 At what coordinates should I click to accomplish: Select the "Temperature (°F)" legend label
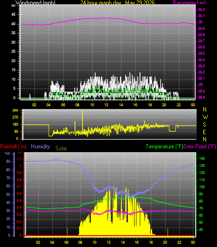click(164, 146)
